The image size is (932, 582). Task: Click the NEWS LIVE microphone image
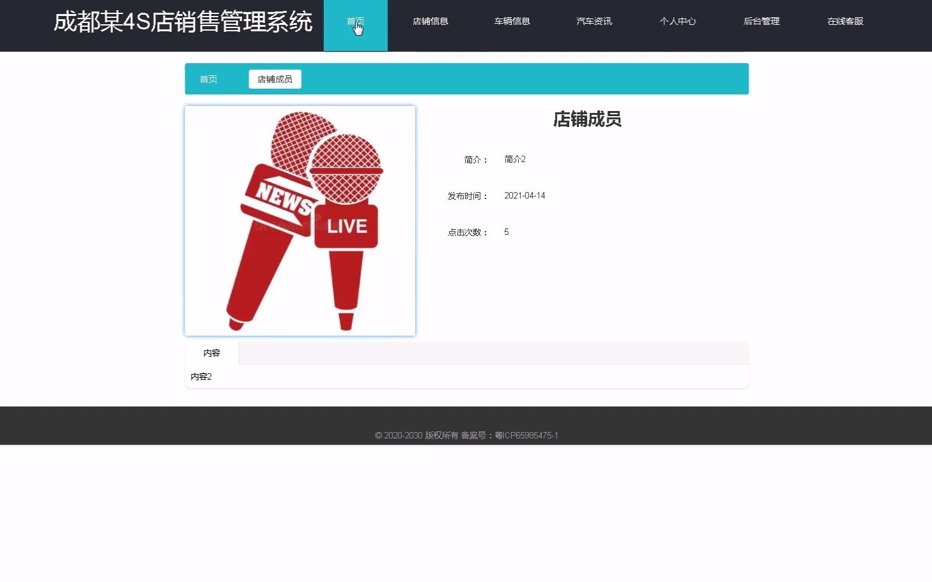tap(300, 220)
